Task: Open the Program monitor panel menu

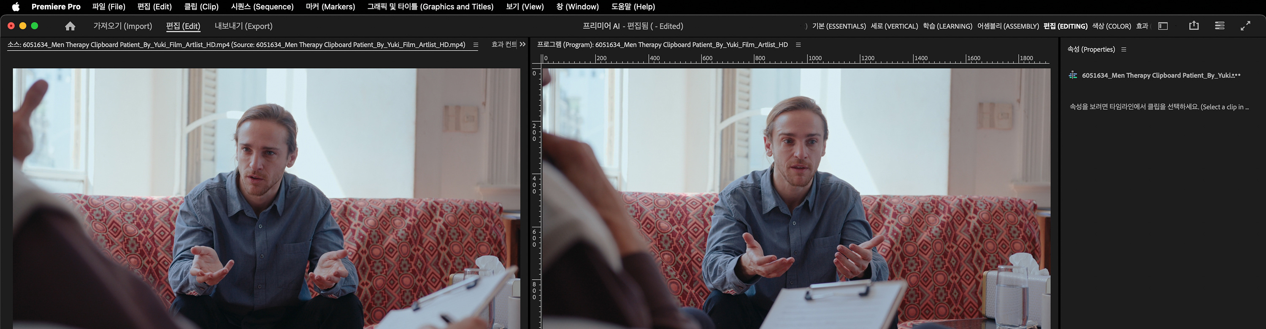Action: 798,45
